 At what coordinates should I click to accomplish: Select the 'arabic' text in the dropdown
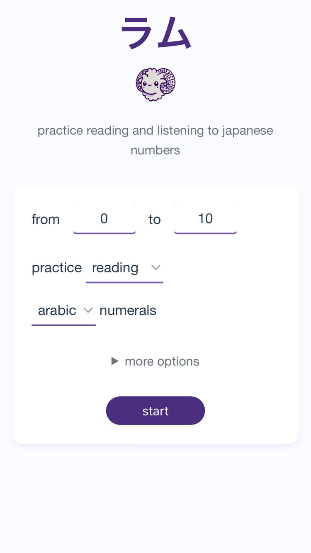[x=57, y=310]
